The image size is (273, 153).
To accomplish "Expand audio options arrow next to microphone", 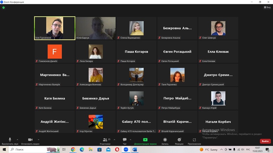I will [18, 140].
